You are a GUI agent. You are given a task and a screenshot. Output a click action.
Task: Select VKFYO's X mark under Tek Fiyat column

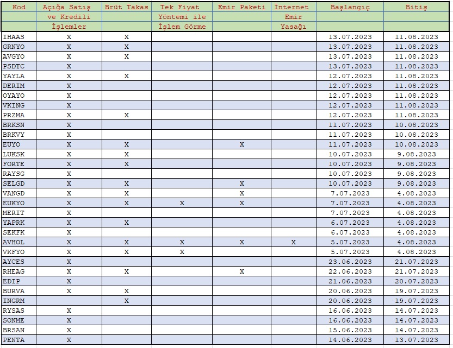(182, 252)
